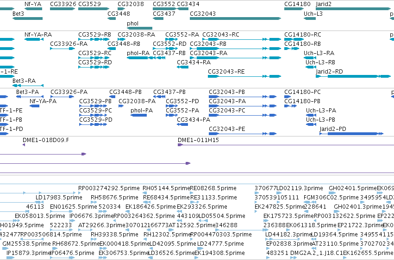Select protein CG32043-PB
This screenshot has width=394, height=260.
coord(227,92)
